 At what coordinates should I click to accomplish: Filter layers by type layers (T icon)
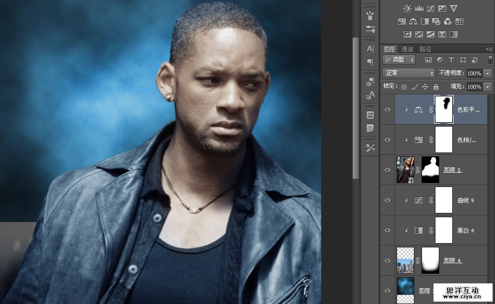pos(451,60)
